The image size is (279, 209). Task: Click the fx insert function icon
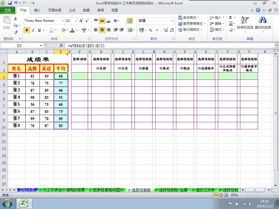(61, 46)
